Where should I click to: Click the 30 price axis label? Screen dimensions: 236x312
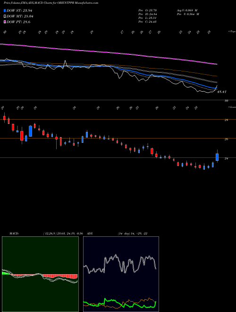click(226, 101)
